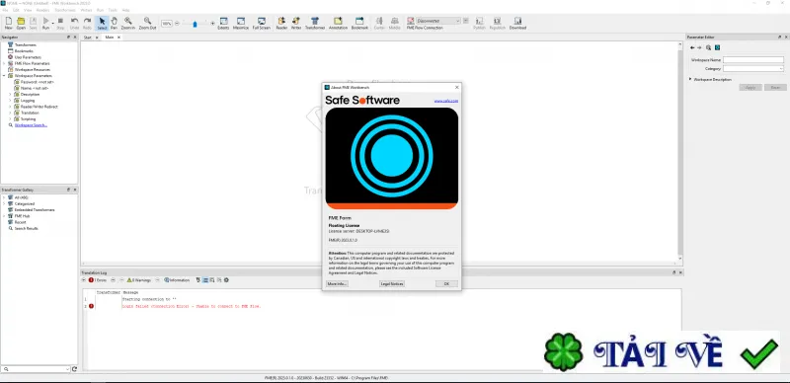Image resolution: width=790 pixels, height=383 pixels.
Task: Click the Zoom In magnifier
Action: [x=128, y=23]
